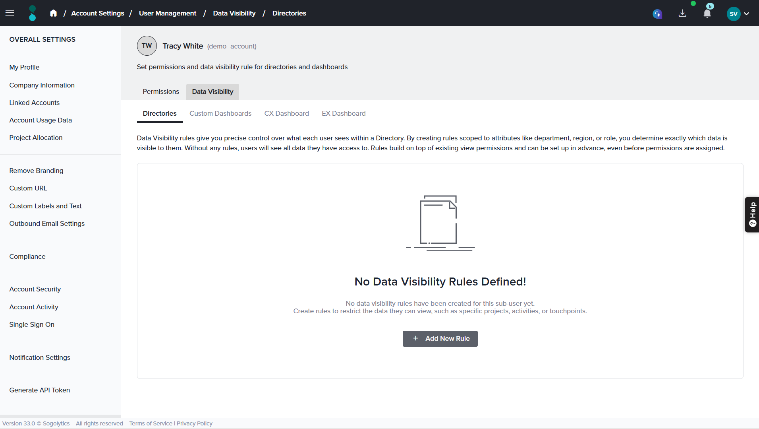
Task: Switch to EX Dashboard sub-tab
Action: coord(344,114)
